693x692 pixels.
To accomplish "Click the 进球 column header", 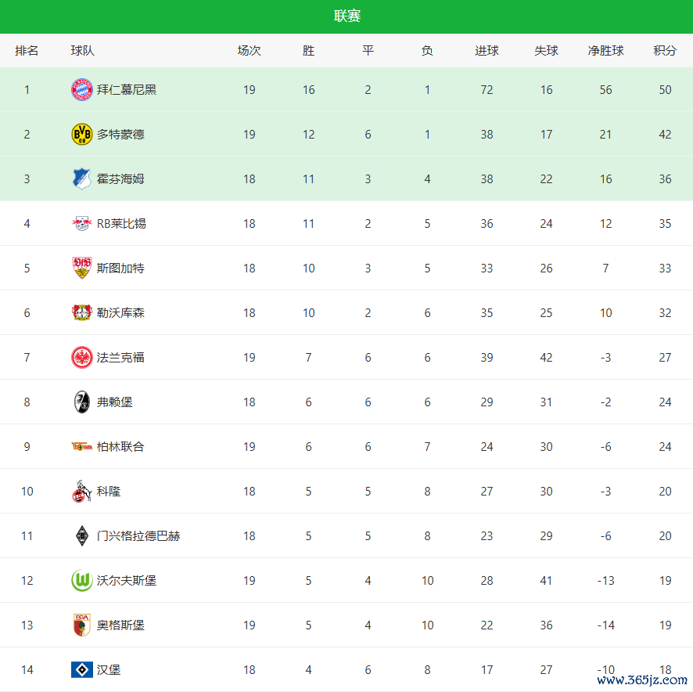I will tap(487, 51).
